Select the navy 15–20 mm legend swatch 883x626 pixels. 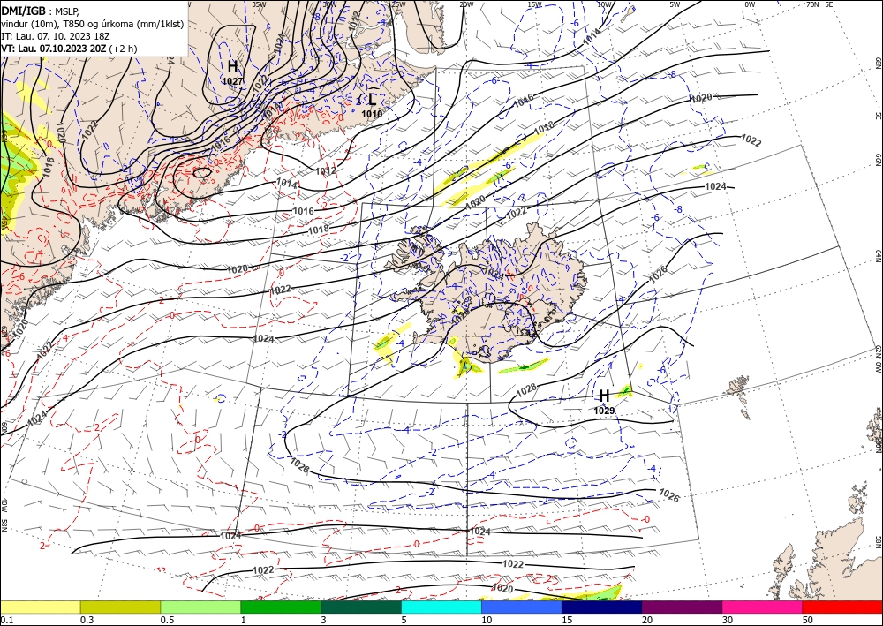click(602, 607)
